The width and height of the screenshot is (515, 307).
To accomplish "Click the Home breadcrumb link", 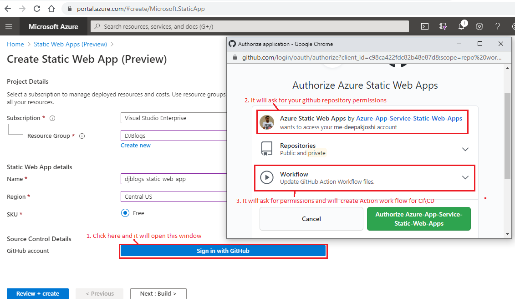I will pos(15,44).
